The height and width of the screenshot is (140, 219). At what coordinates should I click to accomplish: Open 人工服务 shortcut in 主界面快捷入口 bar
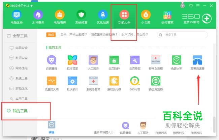point(143,128)
